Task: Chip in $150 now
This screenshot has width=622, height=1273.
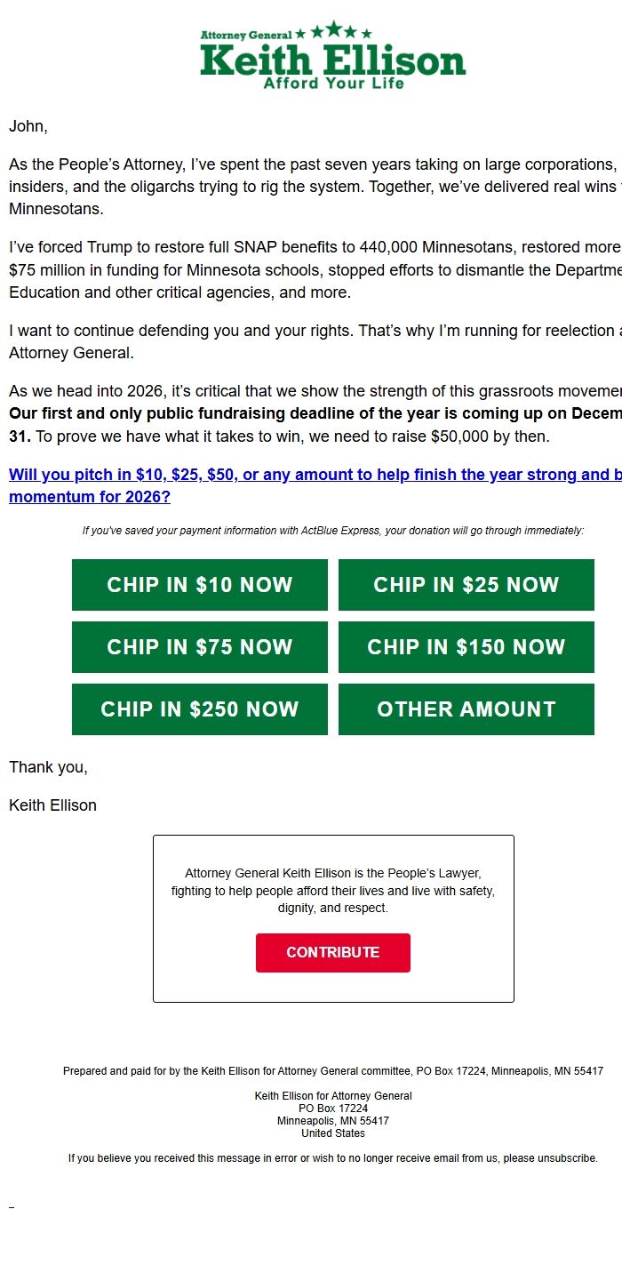Action: [466, 646]
